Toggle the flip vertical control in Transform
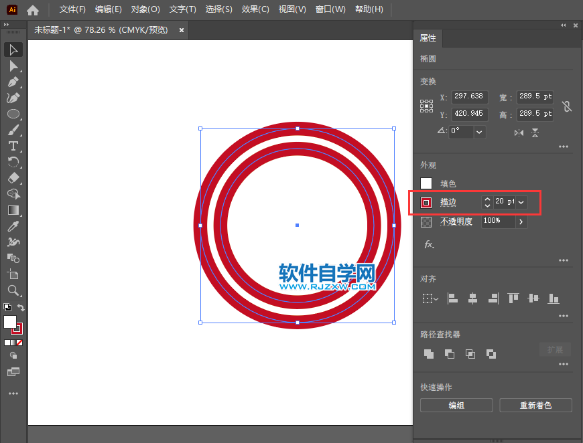The width and height of the screenshot is (583, 443). (x=535, y=132)
